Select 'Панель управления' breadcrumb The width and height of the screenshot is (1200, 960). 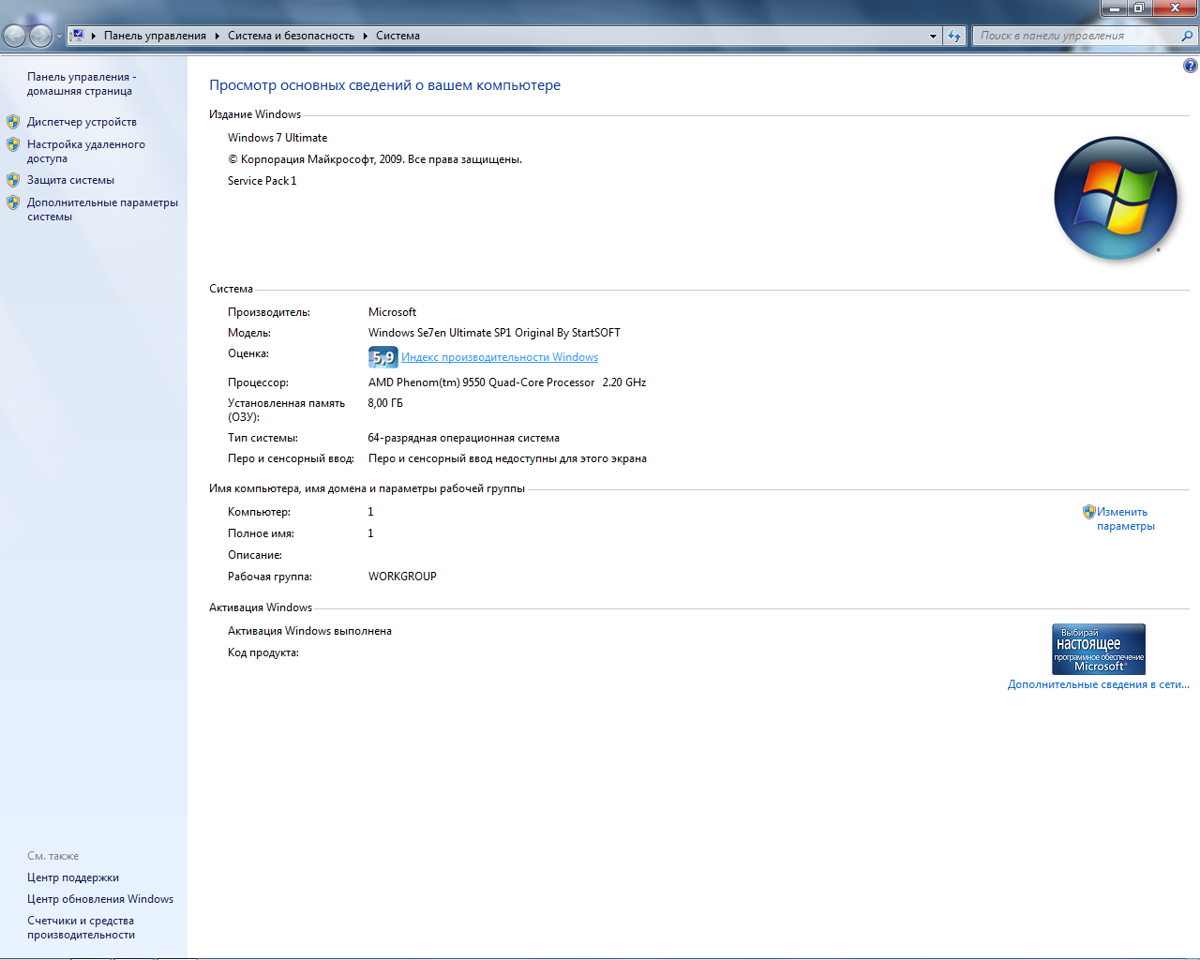[155, 36]
